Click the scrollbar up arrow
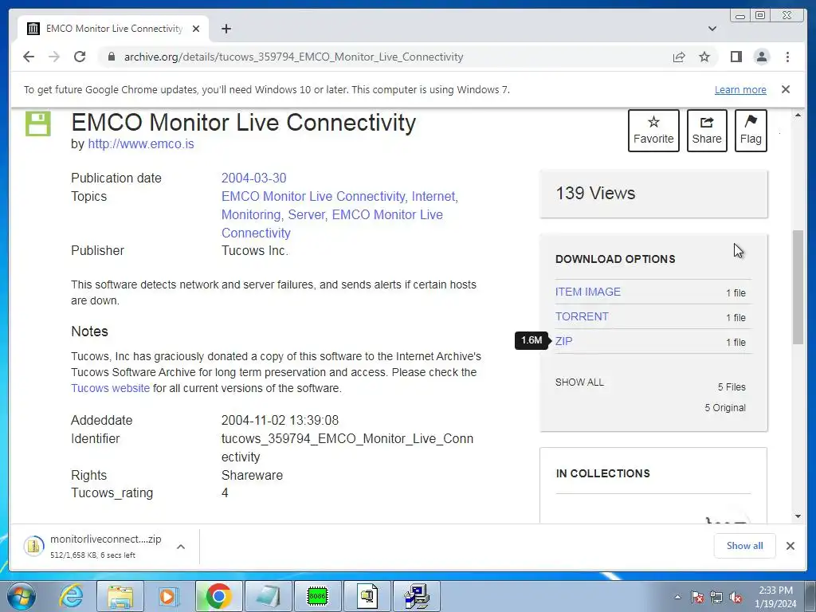This screenshot has width=816, height=612. pos(798,115)
